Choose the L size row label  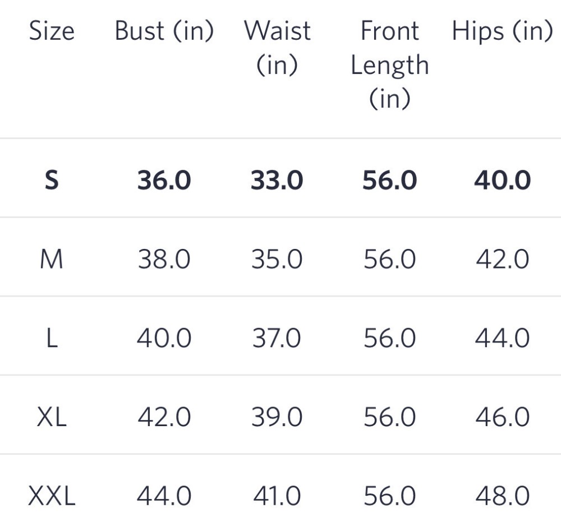(52, 339)
